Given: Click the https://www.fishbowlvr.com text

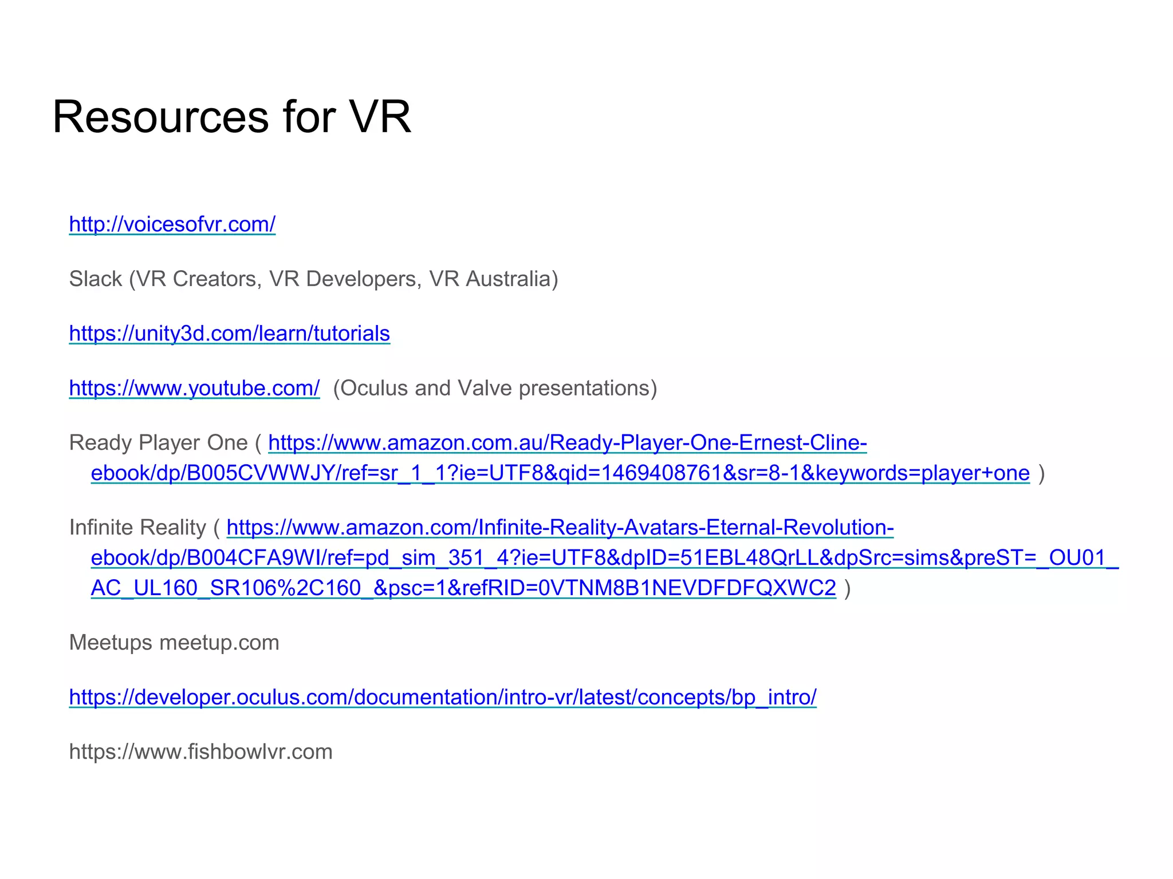Looking at the screenshot, I should click(200, 751).
